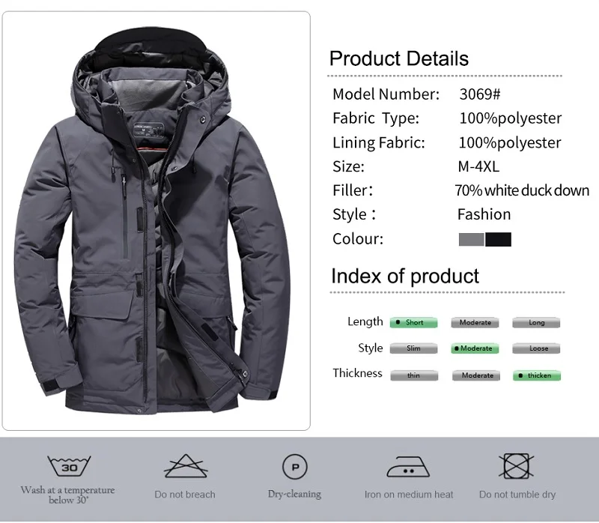Select the dry-cleaning P circle icon
This screenshot has height=523, width=599.
click(x=295, y=466)
